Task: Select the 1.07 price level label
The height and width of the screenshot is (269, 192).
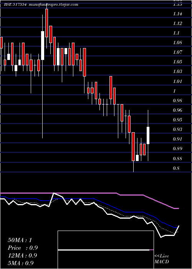Action: (x=177, y=52)
